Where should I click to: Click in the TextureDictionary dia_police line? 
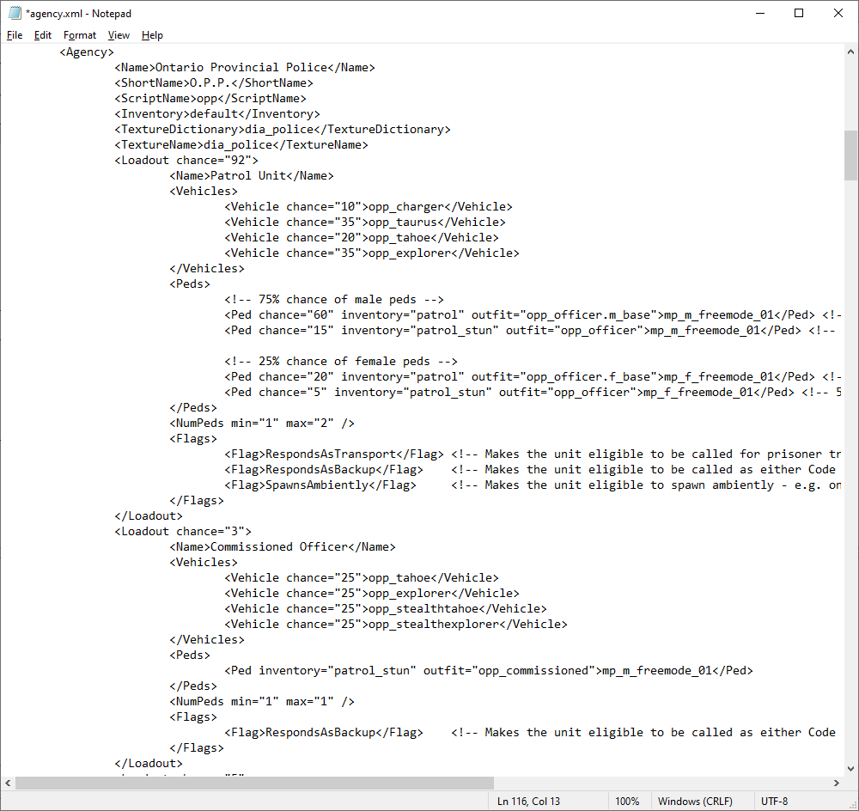click(x=282, y=130)
